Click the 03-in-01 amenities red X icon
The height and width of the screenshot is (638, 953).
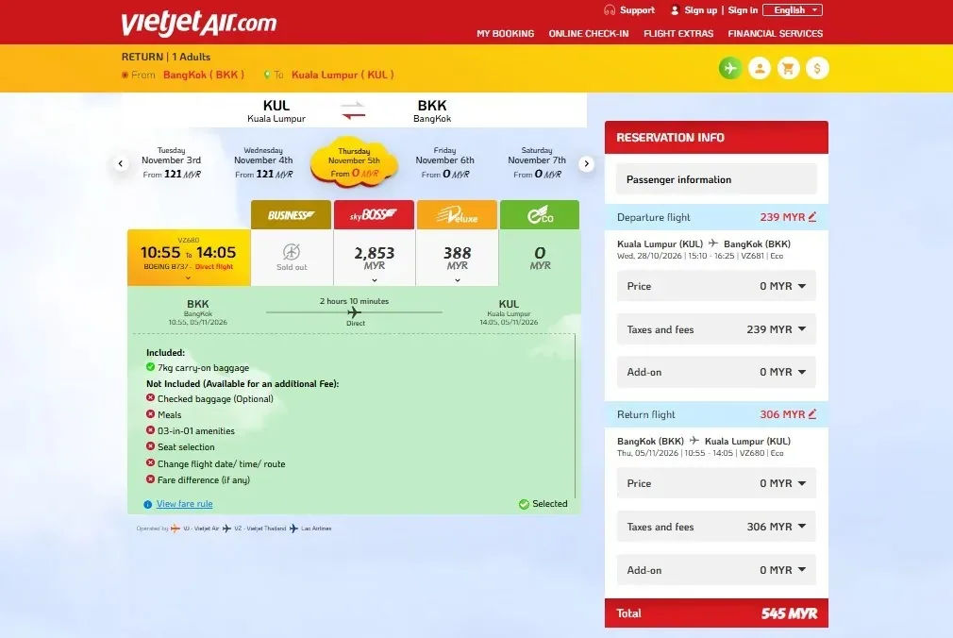150,430
